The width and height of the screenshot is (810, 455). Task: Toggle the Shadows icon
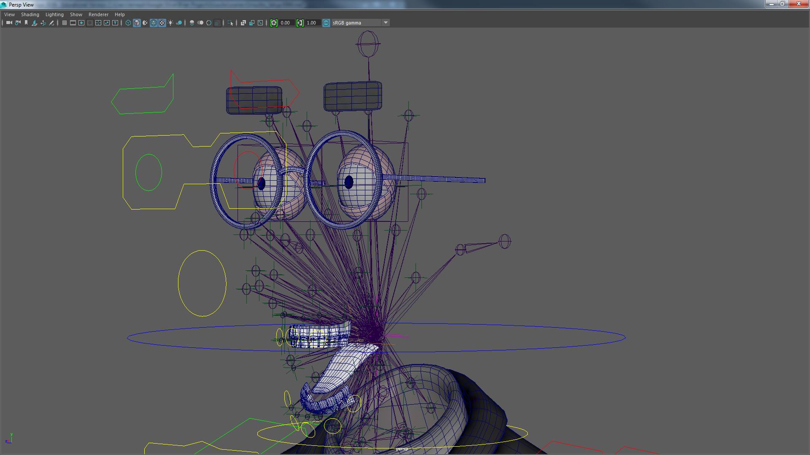coord(179,23)
